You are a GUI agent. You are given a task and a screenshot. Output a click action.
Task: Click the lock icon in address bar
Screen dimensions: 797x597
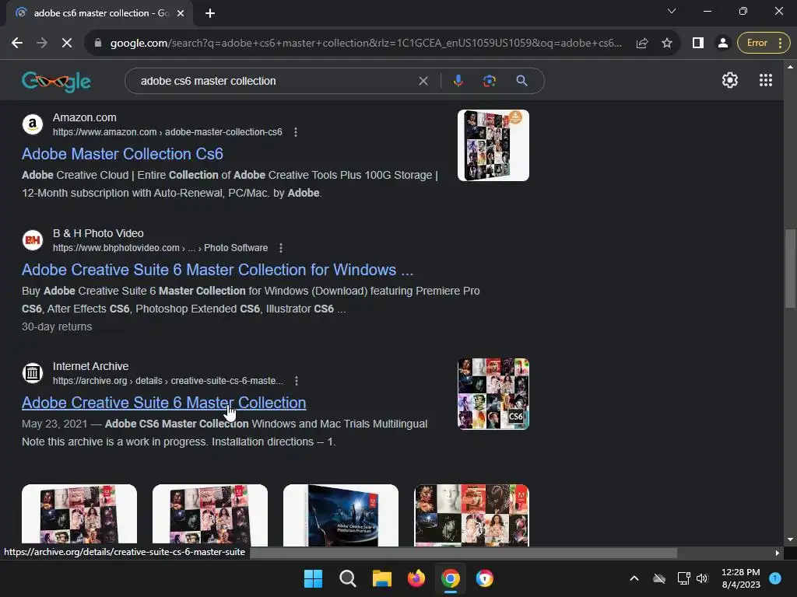click(x=98, y=44)
